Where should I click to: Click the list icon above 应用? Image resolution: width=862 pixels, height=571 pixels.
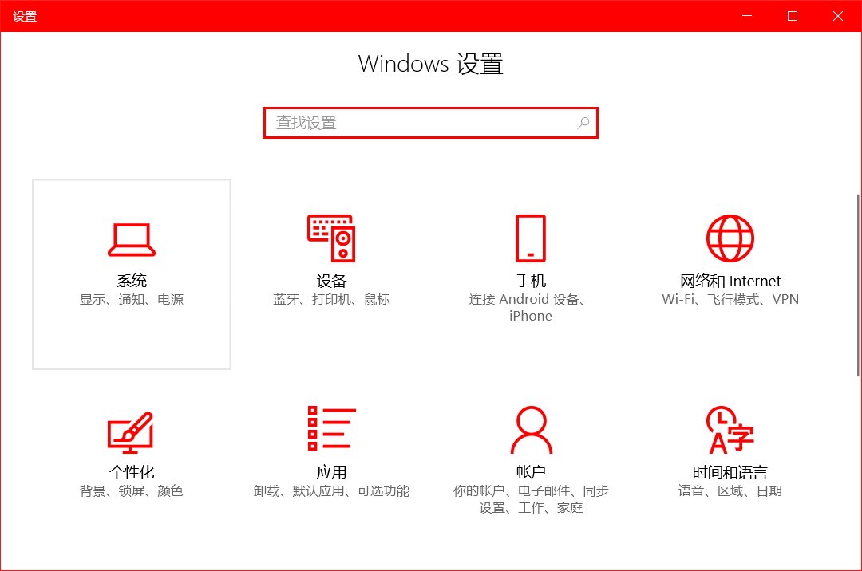tap(330, 428)
